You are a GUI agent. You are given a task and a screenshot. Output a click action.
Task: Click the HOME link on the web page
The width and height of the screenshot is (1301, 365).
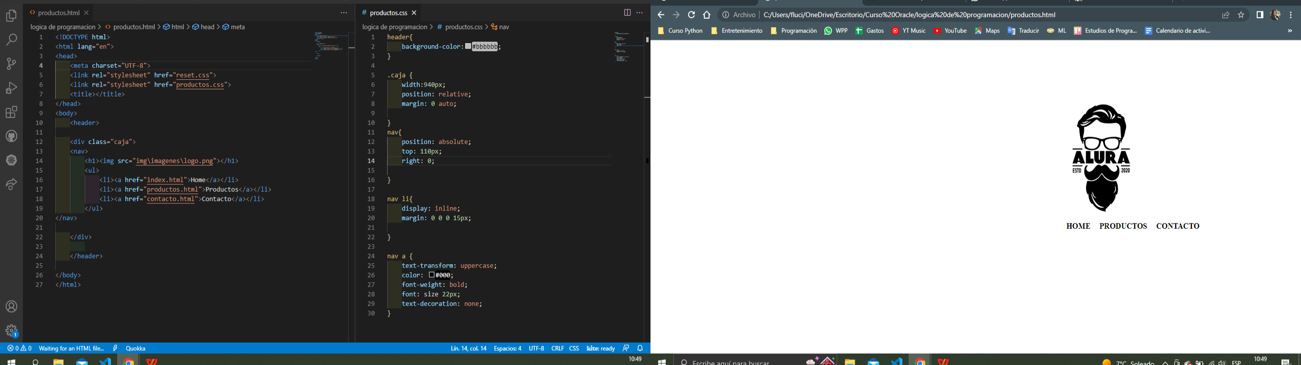(1078, 226)
